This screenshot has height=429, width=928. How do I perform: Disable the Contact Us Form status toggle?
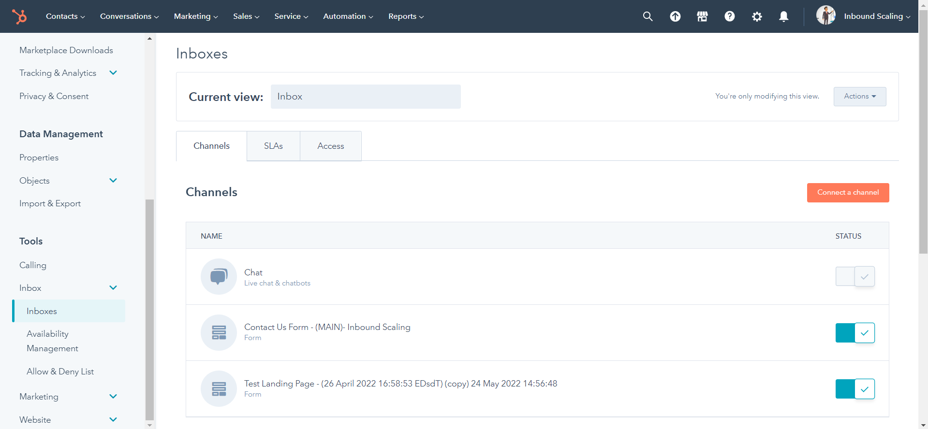pyautogui.click(x=855, y=332)
